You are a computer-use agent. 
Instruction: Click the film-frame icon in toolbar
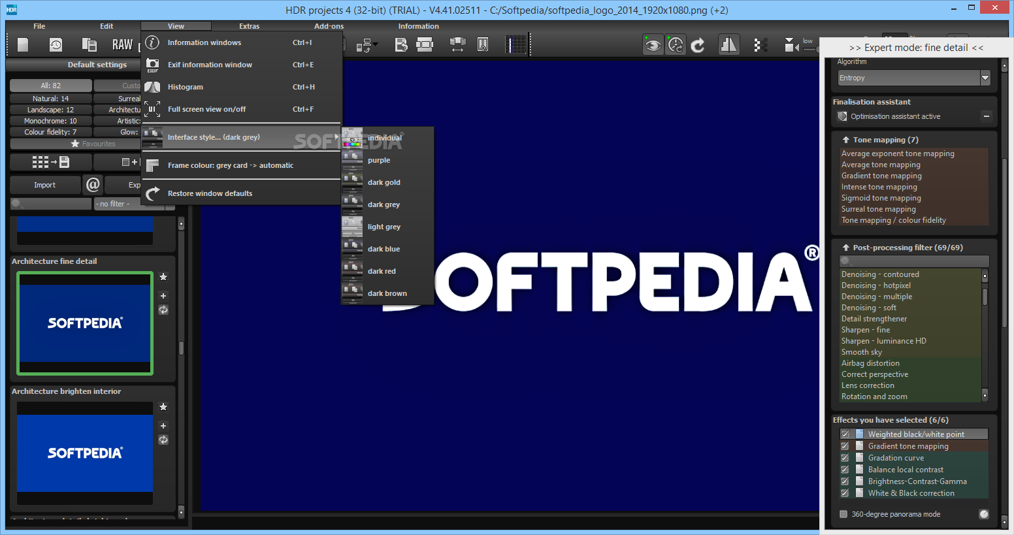point(425,44)
